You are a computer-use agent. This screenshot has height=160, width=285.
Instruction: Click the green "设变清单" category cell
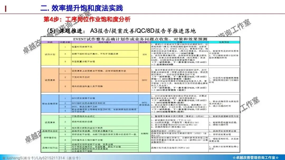(x=50, y=122)
